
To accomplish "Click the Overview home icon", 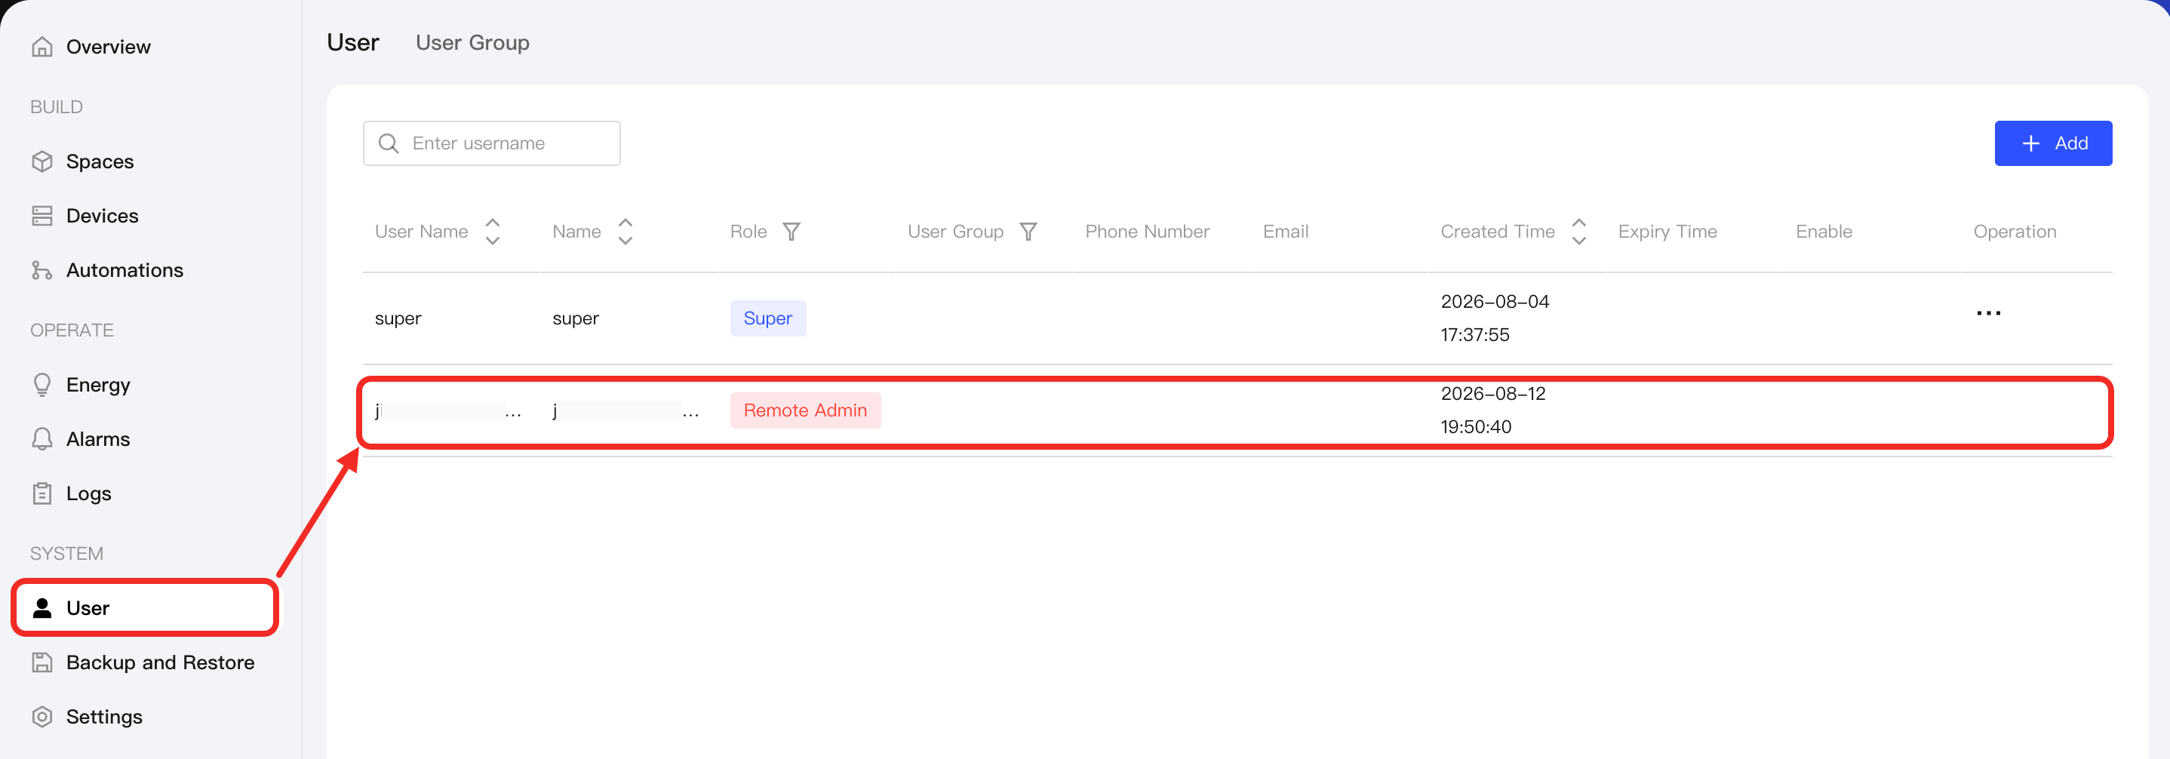I will click(x=42, y=48).
